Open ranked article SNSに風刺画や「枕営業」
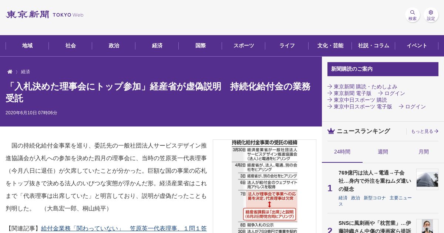Viewport: 444px width, 233px height. pyautogui.click(x=375, y=226)
